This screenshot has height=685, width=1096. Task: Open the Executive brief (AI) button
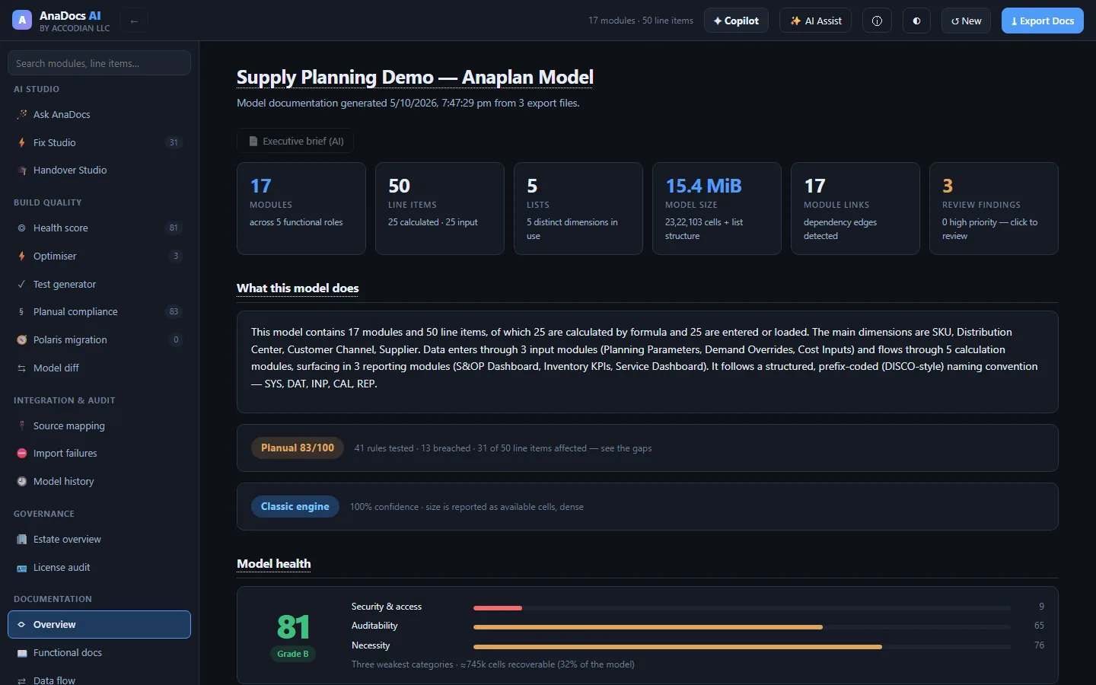click(295, 141)
